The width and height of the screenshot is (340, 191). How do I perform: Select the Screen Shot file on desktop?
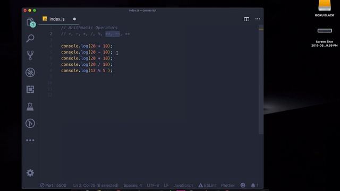[325, 37]
